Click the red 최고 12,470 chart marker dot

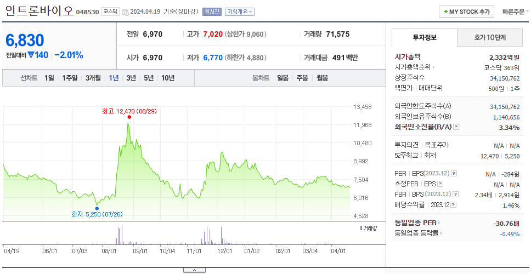point(129,117)
